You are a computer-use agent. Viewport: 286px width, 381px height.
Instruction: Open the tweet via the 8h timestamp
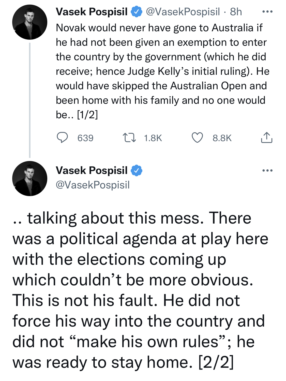coord(236,12)
